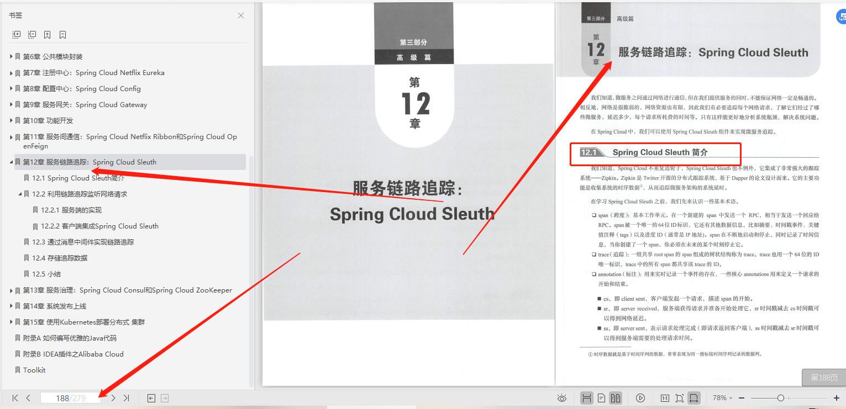Toggle the two-page spread view
The height and width of the screenshot is (409, 846).
[616, 397]
